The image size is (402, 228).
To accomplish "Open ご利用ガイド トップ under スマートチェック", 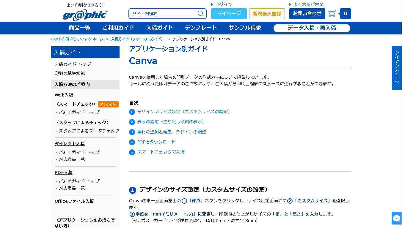I will [x=79, y=113].
